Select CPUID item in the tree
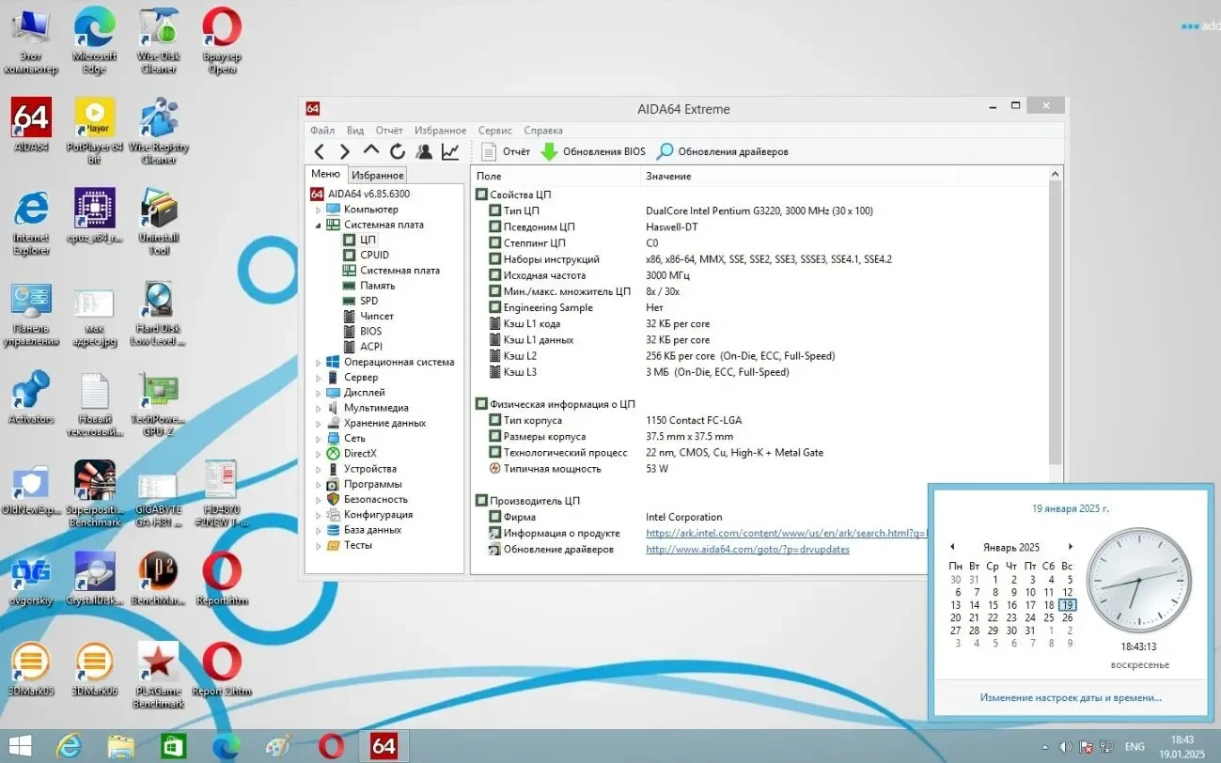The width and height of the screenshot is (1221, 763). (x=374, y=255)
